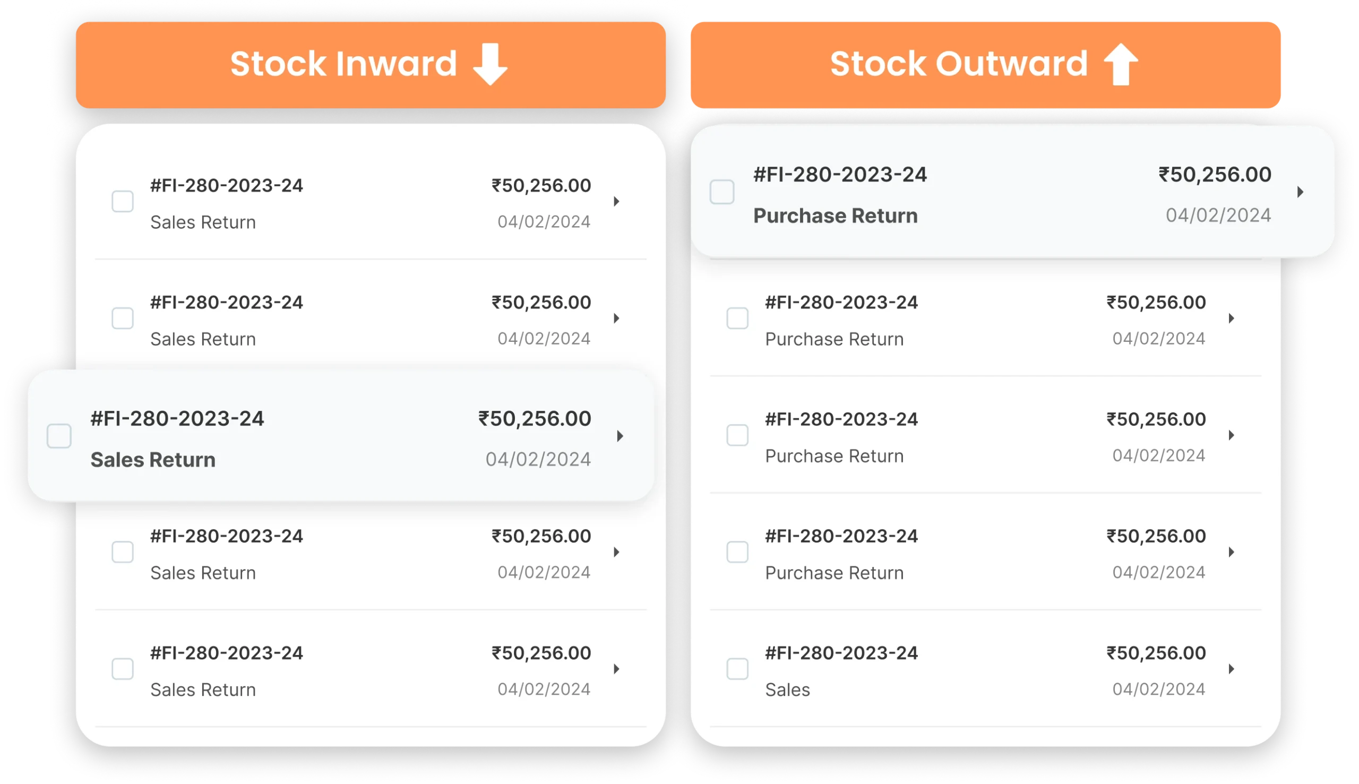
Task: Expand the Sales outward entry arrow
Action: [1231, 668]
